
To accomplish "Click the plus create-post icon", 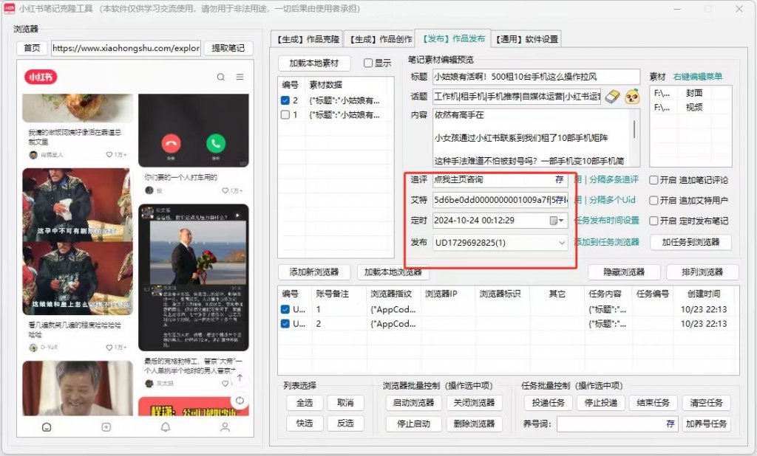I will 106,426.
